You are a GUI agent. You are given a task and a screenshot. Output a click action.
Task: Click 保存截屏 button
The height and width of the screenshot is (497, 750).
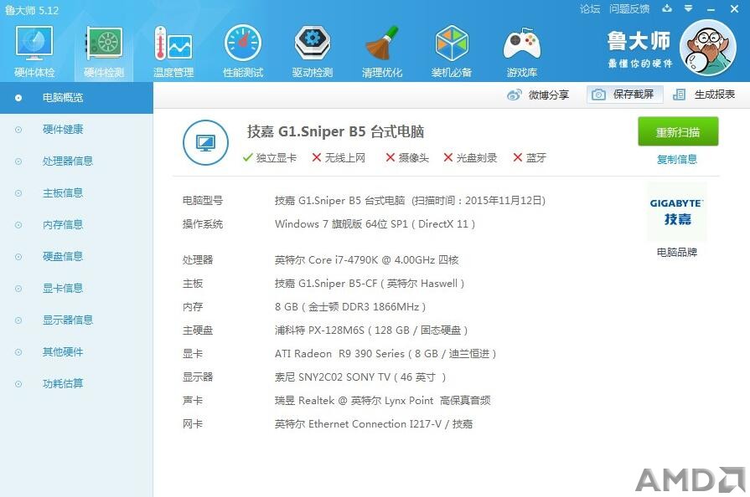pyautogui.click(x=624, y=95)
